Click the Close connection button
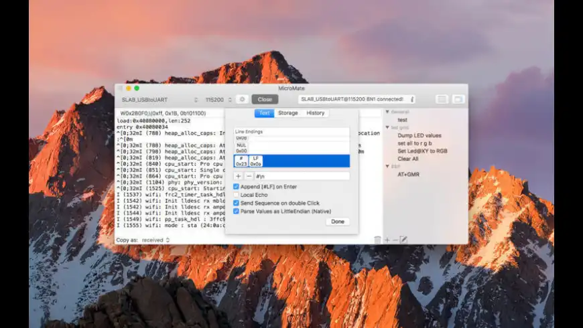This screenshot has height=328, width=583. click(265, 99)
